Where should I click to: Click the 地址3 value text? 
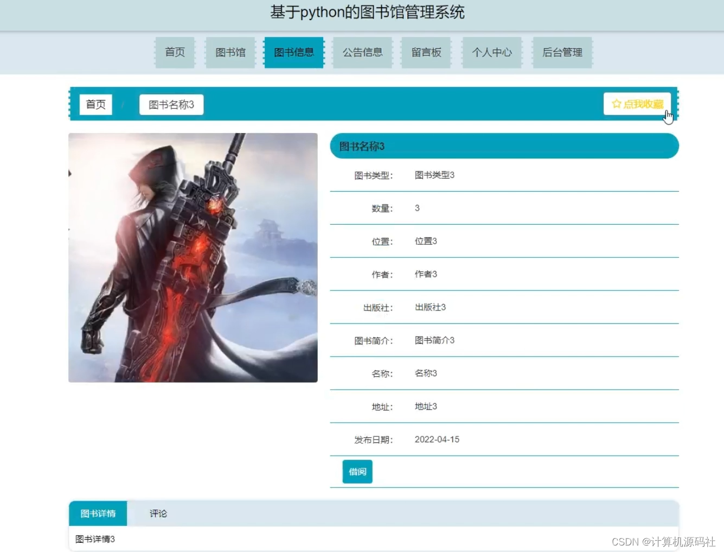pyautogui.click(x=426, y=407)
